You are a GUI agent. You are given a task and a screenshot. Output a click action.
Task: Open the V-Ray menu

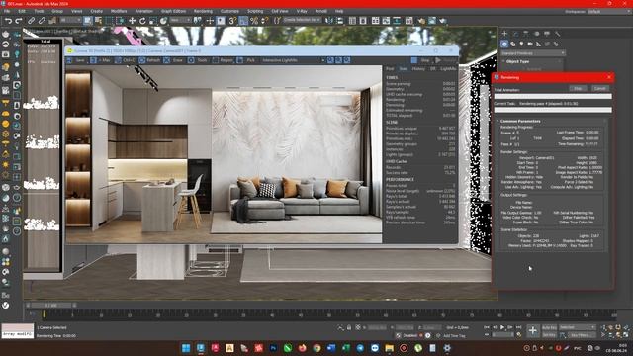click(x=302, y=11)
